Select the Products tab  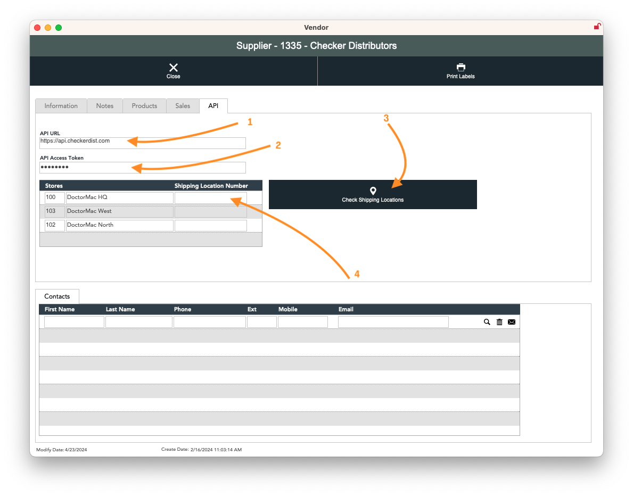(144, 106)
